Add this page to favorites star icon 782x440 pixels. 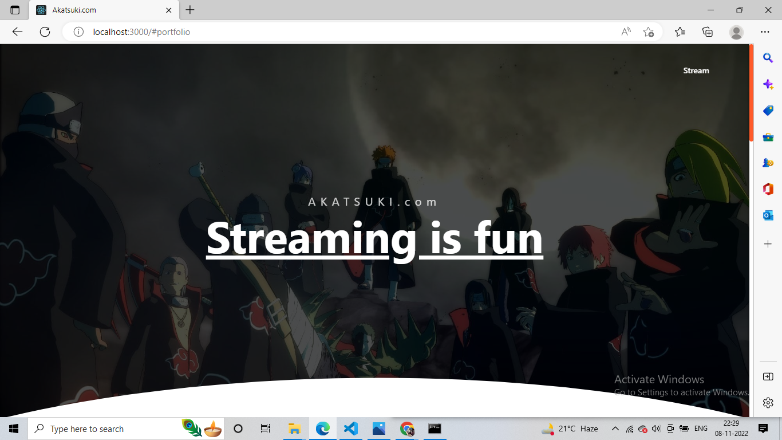(648, 32)
